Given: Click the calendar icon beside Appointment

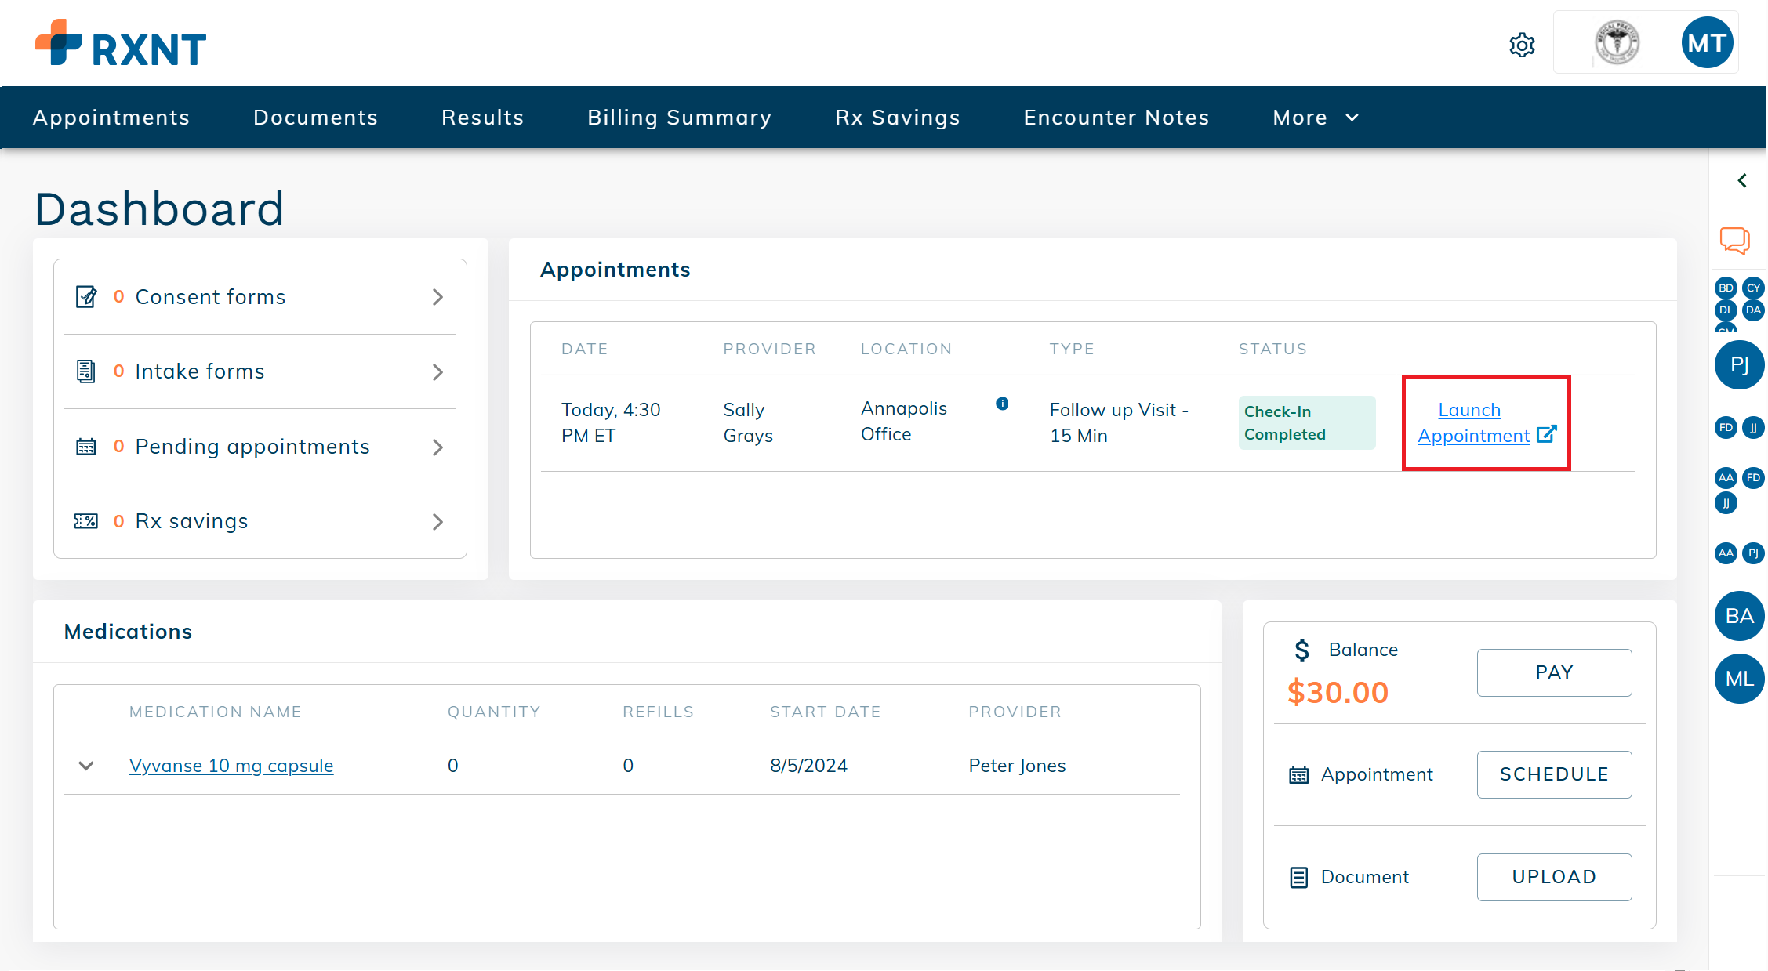Looking at the screenshot, I should tap(1299, 775).
